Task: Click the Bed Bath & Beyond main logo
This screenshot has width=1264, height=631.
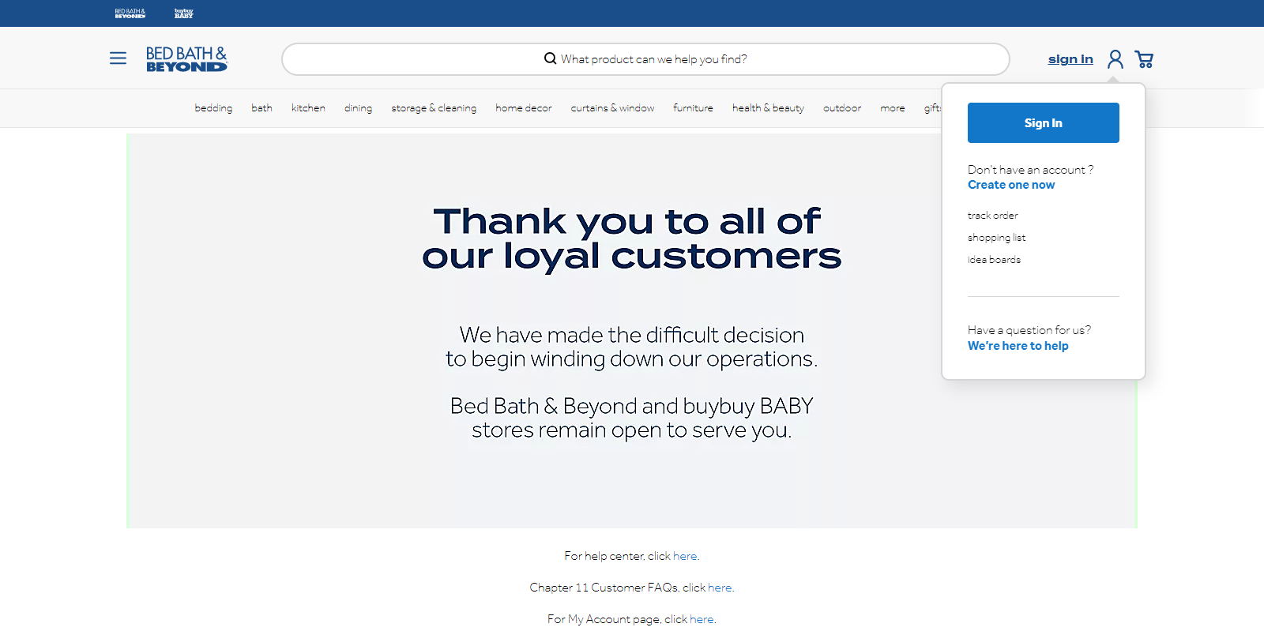Action: pyautogui.click(x=186, y=59)
